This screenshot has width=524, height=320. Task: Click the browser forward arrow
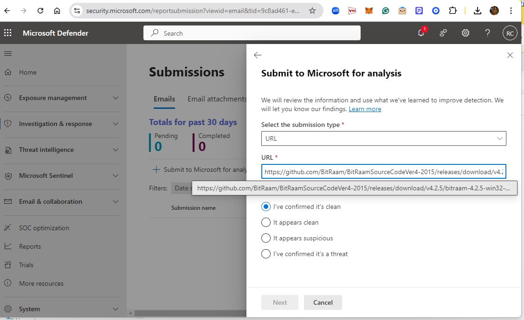point(23,11)
